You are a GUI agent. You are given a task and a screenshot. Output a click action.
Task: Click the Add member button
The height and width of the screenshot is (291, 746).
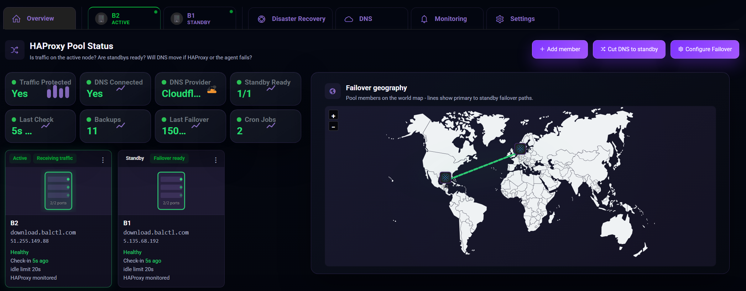[x=560, y=49]
